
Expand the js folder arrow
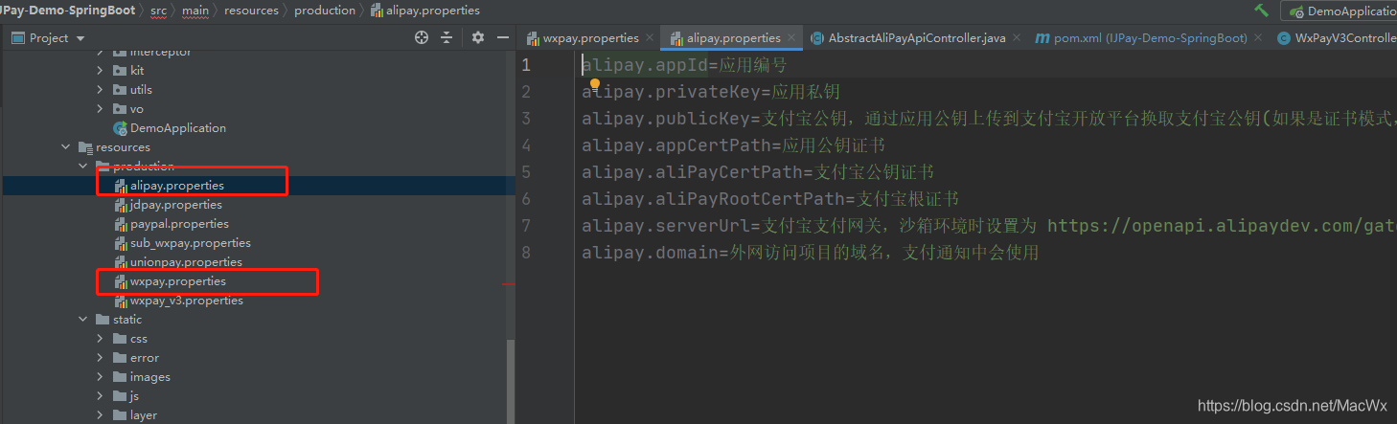(x=101, y=396)
